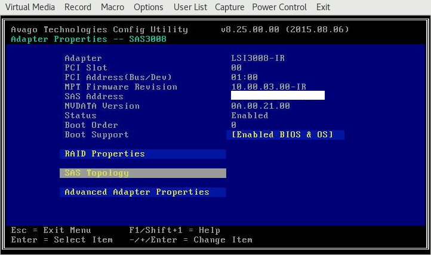This screenshot has width=431, height=255.
Task: Click the Adapter Properties -- SAS3008 heading
Action: (88, 39)
